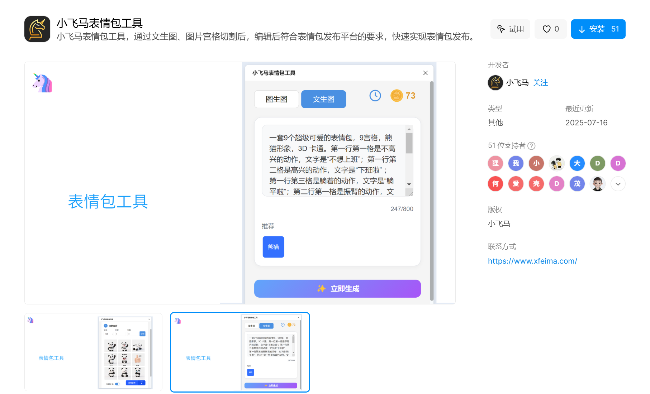Click inside the prompt text area
The image size is (650, 394).
[x=333, y=159]
